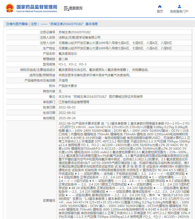Click the national emblem logo
This screenshot has width=195, height=219.
pyautogui.click(x=10, y=8)
